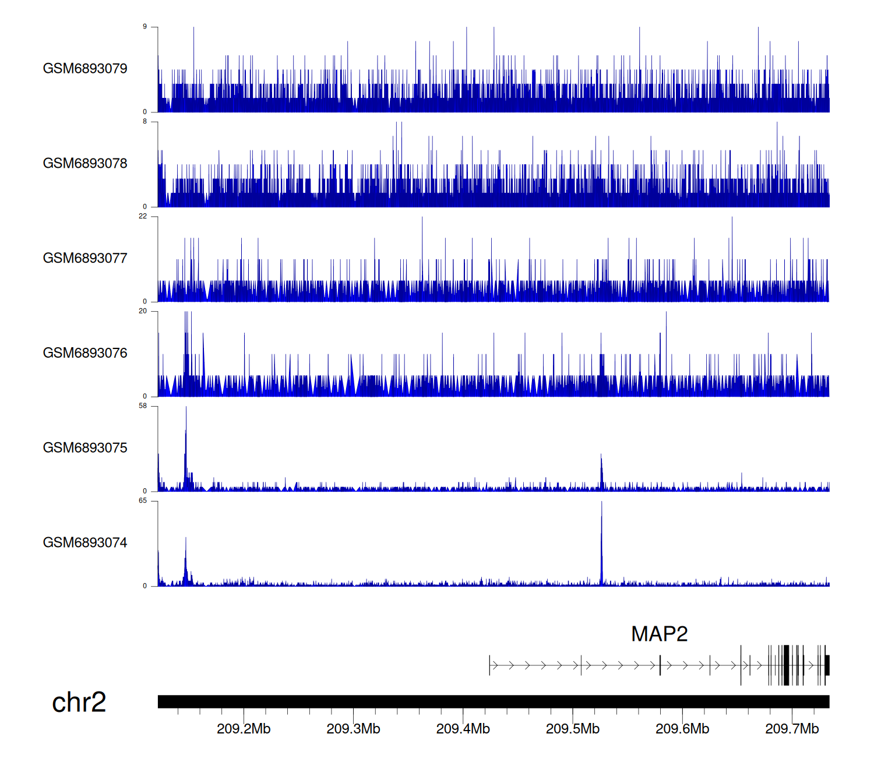The image size is (874, 769).
Task: Select the GSM6893076 track name
Action: coord(85,353)
